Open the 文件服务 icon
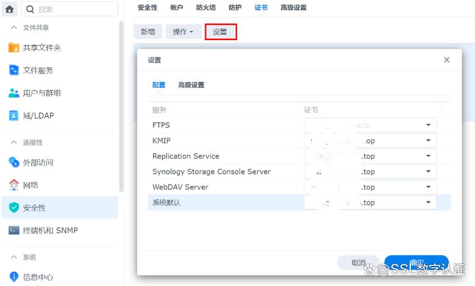 click(13, 70)
